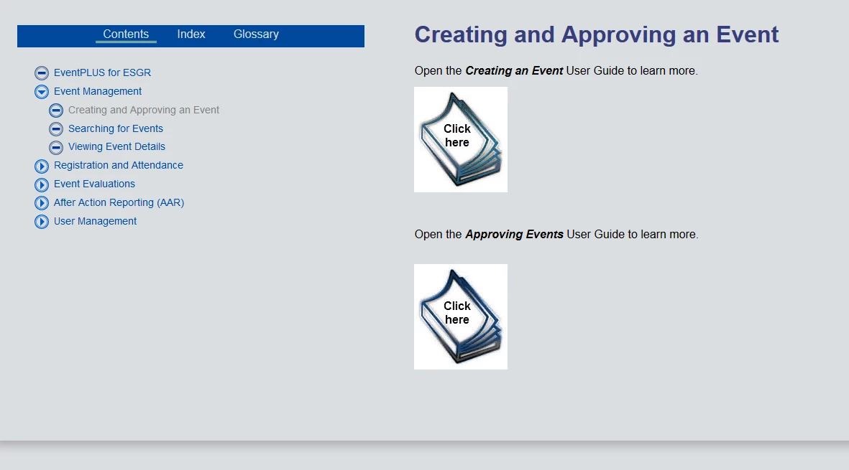Screen dimensions: 849x470
Task: Expand the Registration and Attendance arrow
Action: point(42,166)
